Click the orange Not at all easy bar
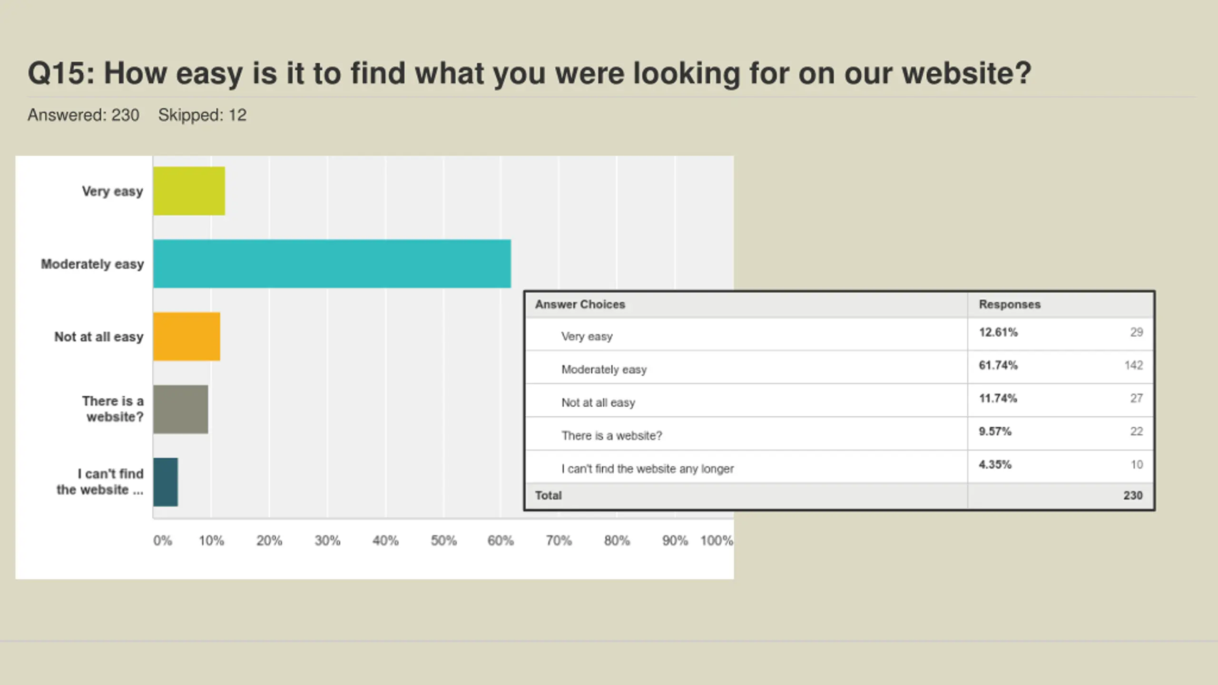1218x685 pixels. tap(187, 336)
